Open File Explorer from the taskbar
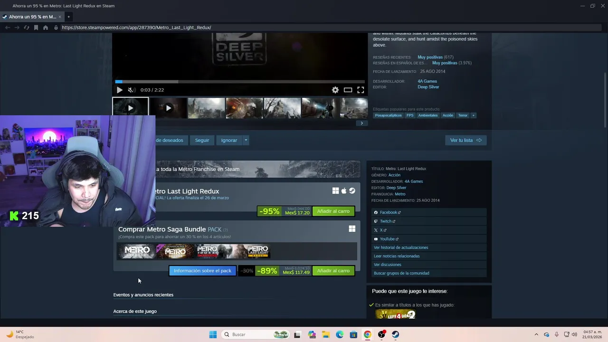608x342 pixels. coord(326,334)
